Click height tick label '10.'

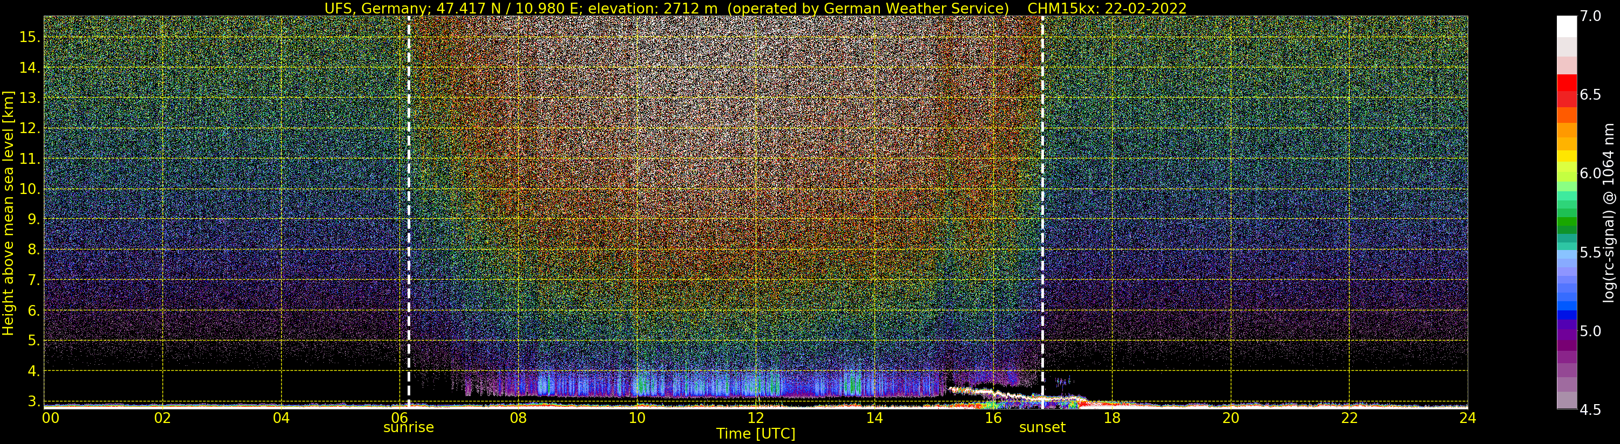29,189
